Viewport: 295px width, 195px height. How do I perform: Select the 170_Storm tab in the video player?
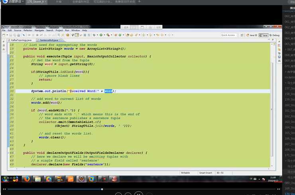[36, 2]
